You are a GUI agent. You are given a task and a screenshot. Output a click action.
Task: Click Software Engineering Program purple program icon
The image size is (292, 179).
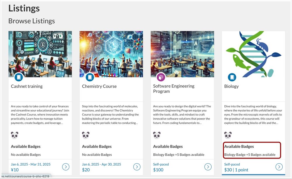click(x=161, y=77)
